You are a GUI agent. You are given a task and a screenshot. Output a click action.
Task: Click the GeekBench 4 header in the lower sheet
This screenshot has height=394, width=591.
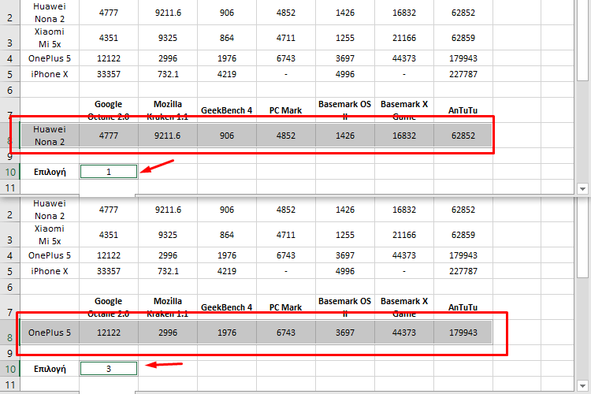pos(226,307)
